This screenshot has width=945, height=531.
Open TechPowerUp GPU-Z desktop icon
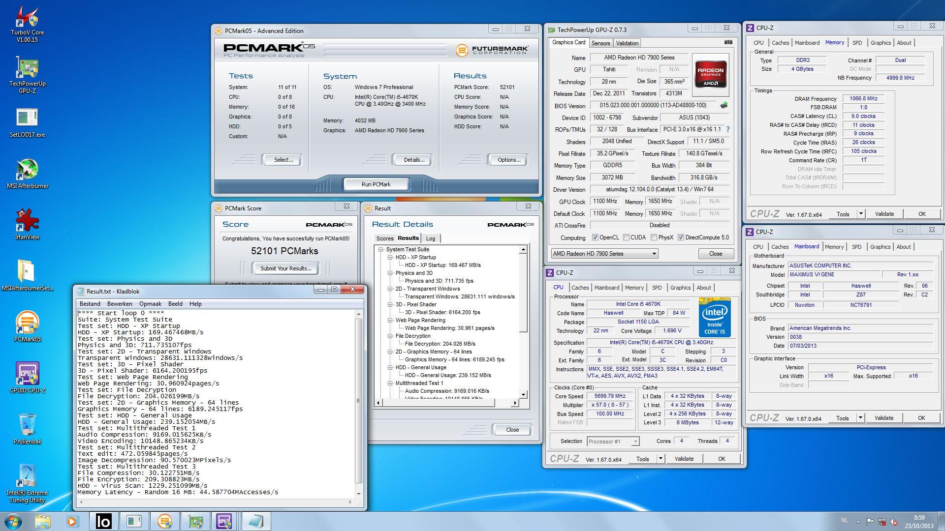point(28,75)
